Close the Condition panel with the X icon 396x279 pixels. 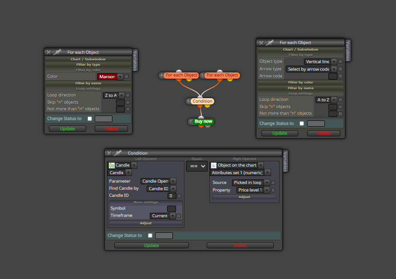pyautogui.click(x=109, y=153)
